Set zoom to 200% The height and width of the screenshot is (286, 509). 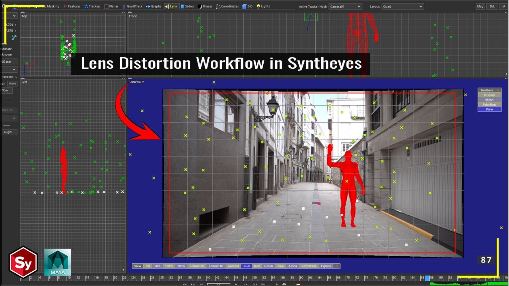(x=181, y=266)
